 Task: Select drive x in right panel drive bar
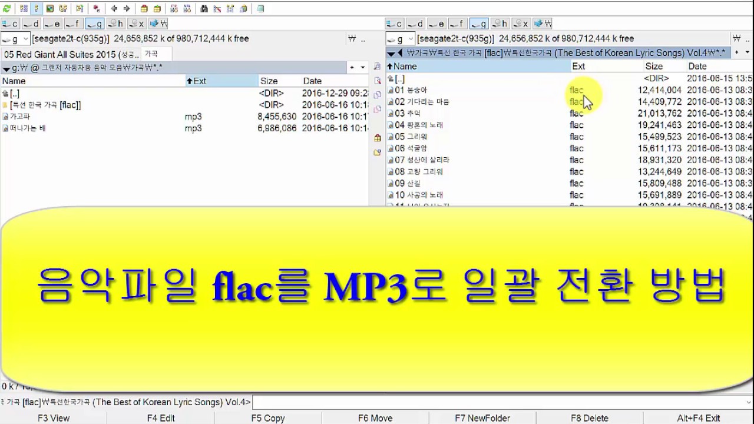coord(521,24)
